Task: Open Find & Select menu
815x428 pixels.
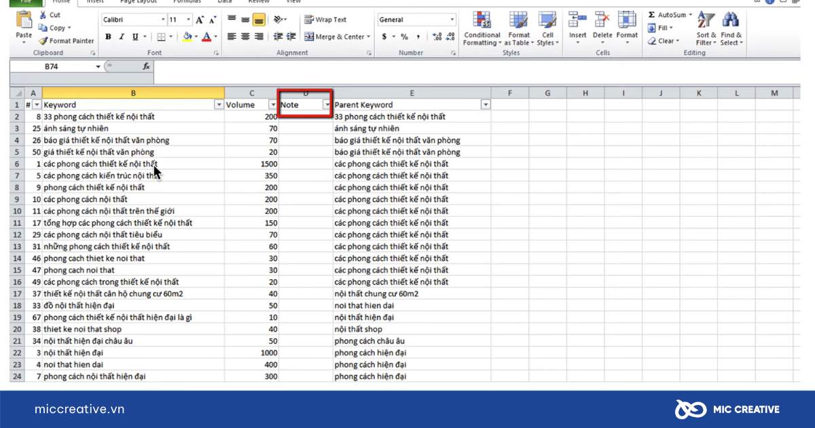Action: (x=731, y=29)
